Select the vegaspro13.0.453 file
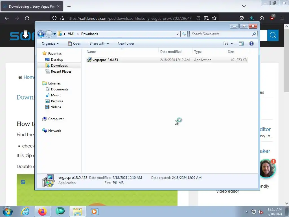Image resolution: width=289 pixels, height=217 pixels. [x=167, y=60]
